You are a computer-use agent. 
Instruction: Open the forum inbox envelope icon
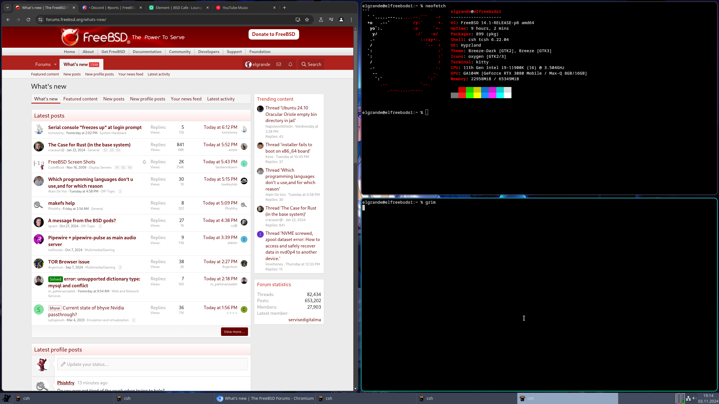click(279, 64)
